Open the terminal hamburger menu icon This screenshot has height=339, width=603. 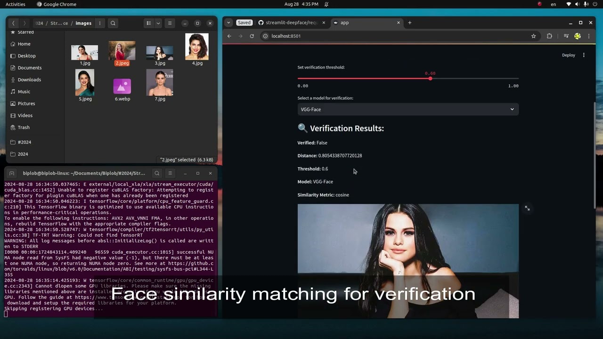pos(170,173)
